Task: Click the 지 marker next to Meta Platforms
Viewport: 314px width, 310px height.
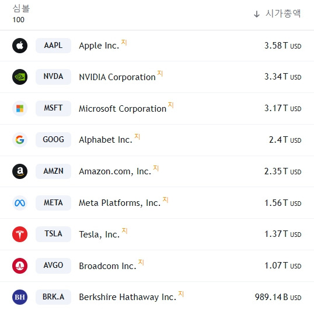Action: tap(165, 199)
